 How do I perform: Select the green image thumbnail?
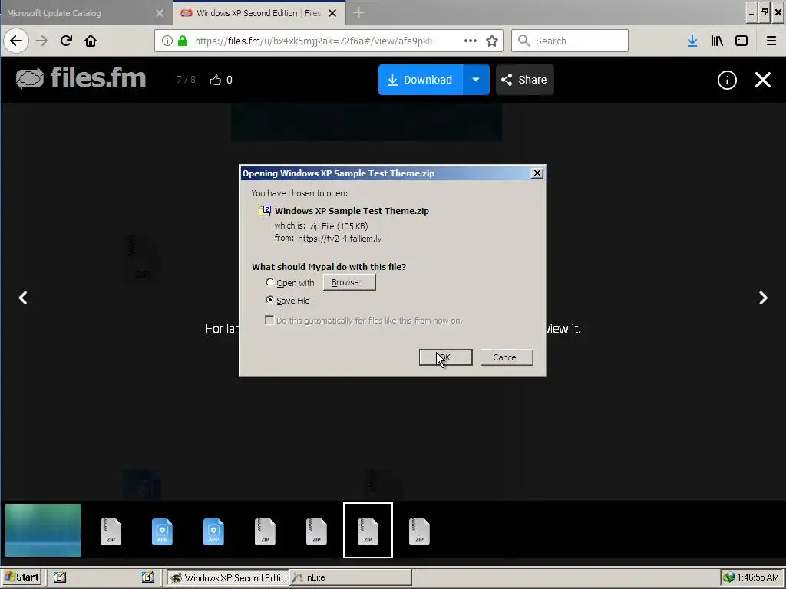tap(43, 530)
